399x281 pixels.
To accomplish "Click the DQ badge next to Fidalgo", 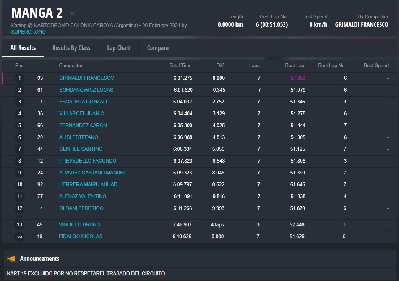I will click(x=19, y=237).
